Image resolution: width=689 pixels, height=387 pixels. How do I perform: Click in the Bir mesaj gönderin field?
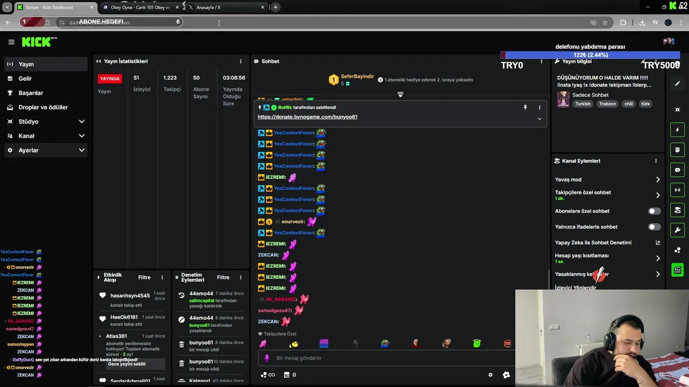388,358
